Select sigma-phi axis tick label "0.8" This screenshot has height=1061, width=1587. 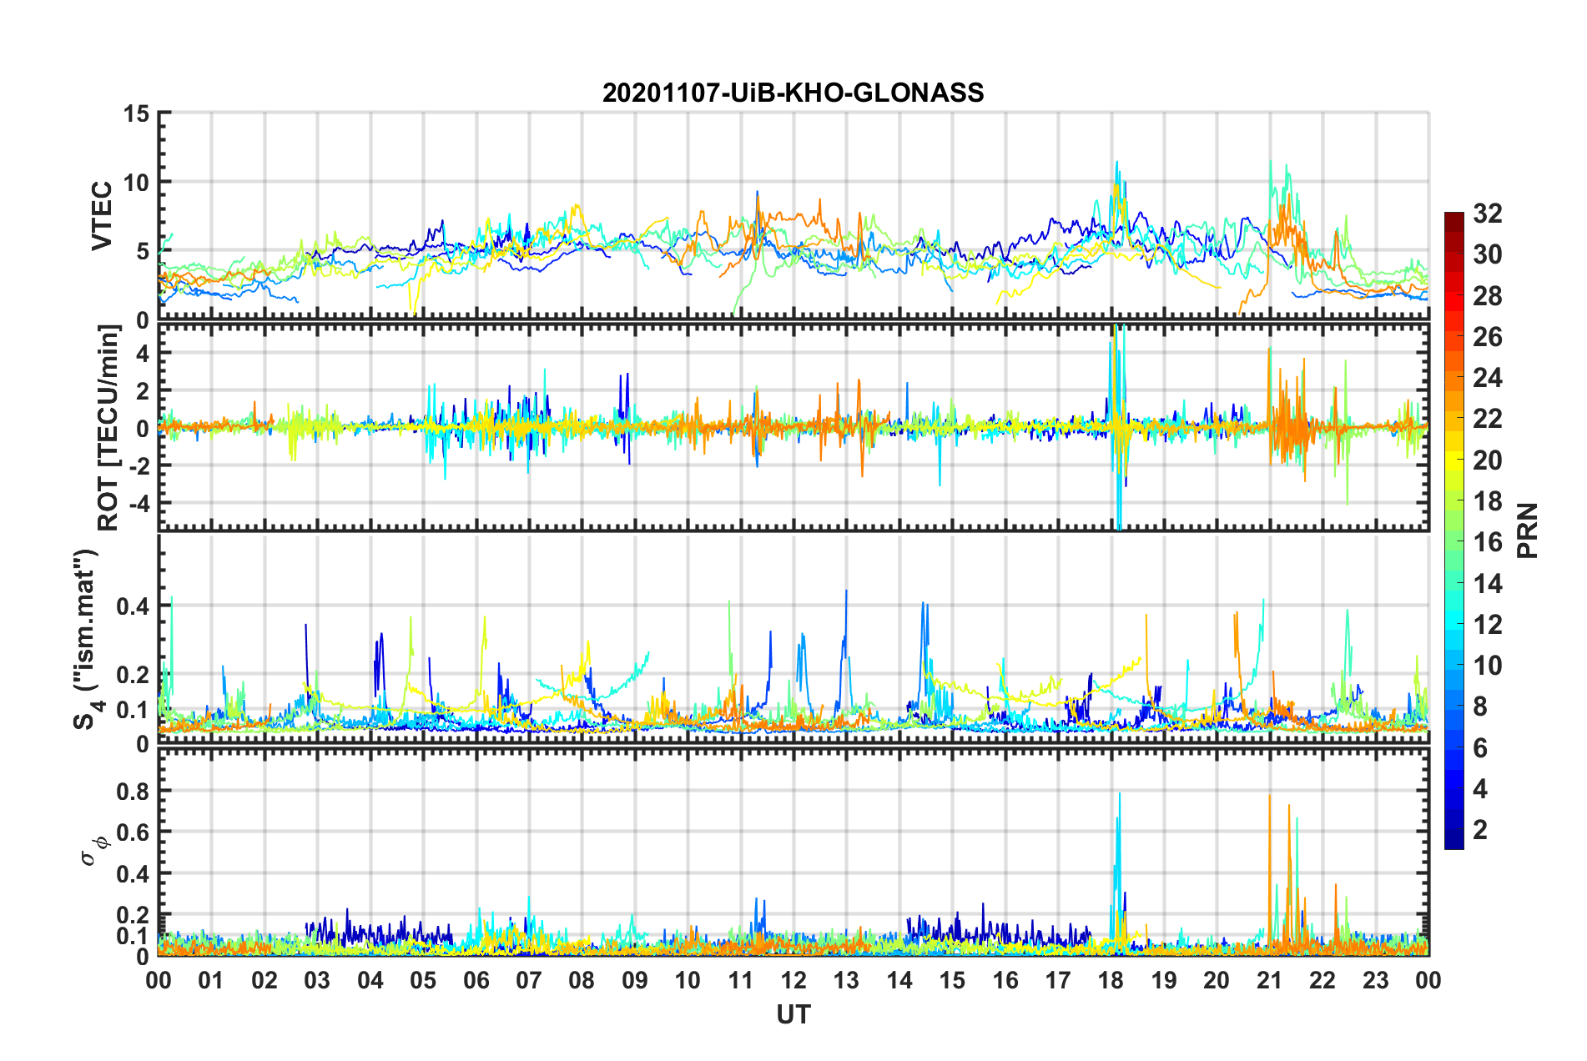coord(133,791)
